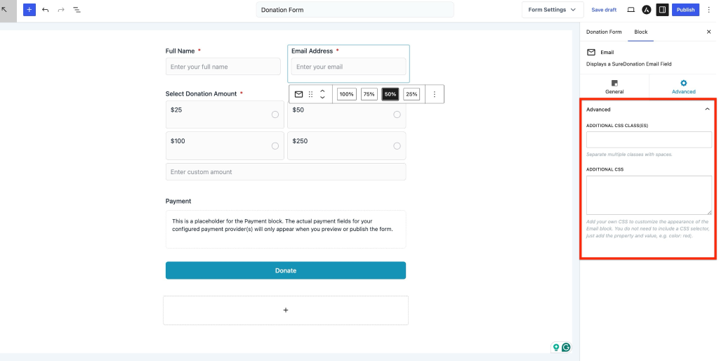Open the document overview list view
The width and height of the screenshot is (719, 361).
click(77, 10)
